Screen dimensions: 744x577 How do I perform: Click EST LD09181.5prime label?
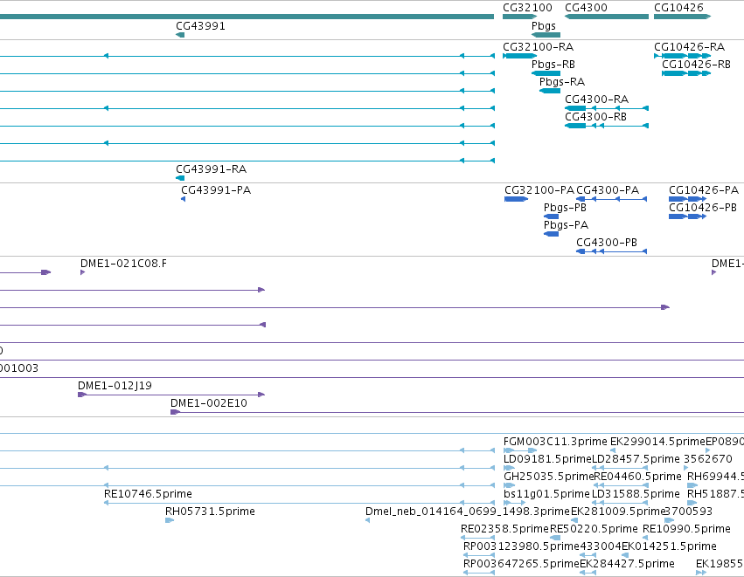pyautogui.click(x=547, y=459)
